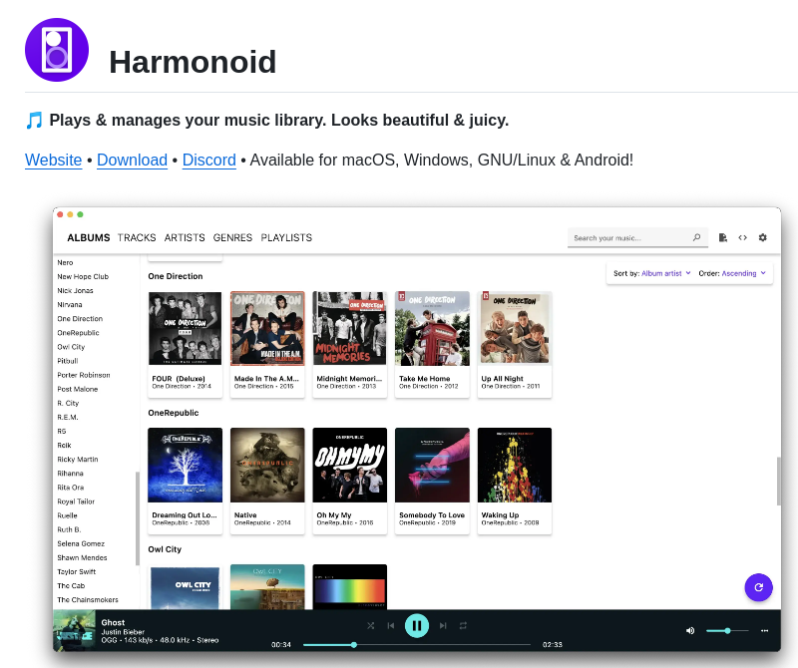Open the settings gear in the toolbar
Image resolution: width=798 pixels, height=668 pixels.
[x=762, y=237]
